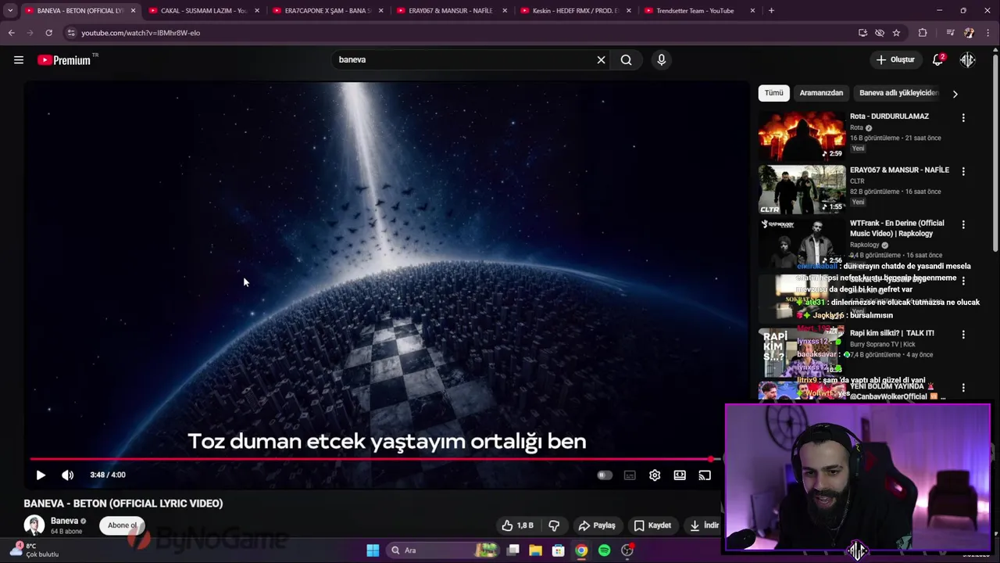Open the Chrome profile avatar
Viewport: 1000px width, 563px height.
970,33
